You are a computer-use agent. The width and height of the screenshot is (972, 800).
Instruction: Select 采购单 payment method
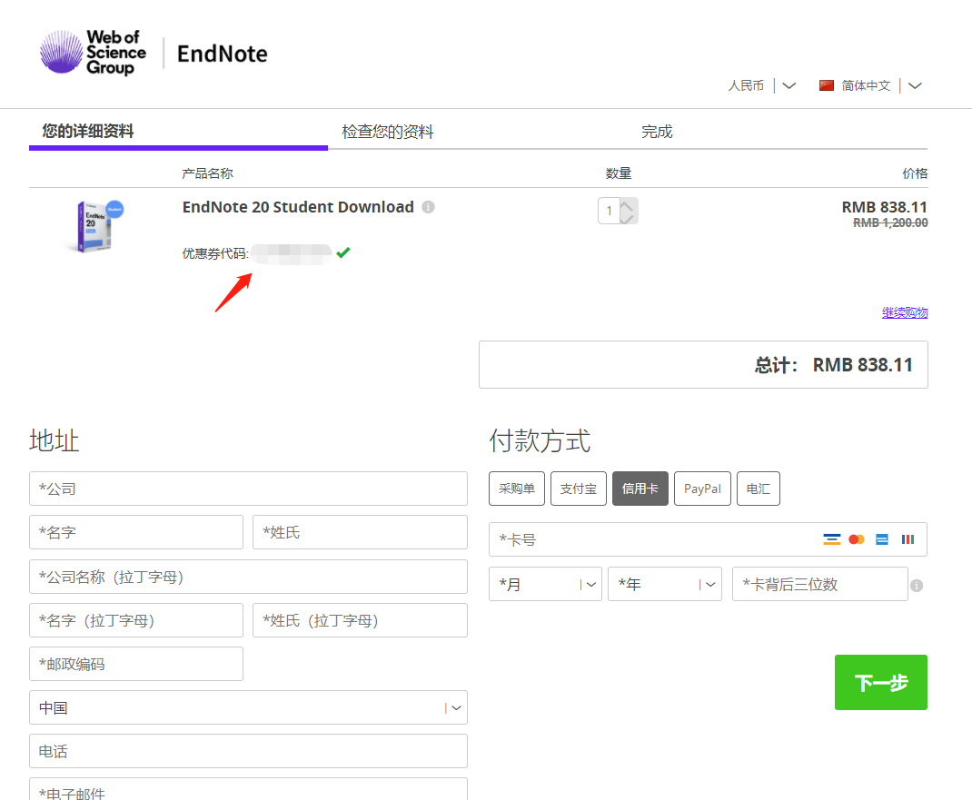click(x=517, y=489)
